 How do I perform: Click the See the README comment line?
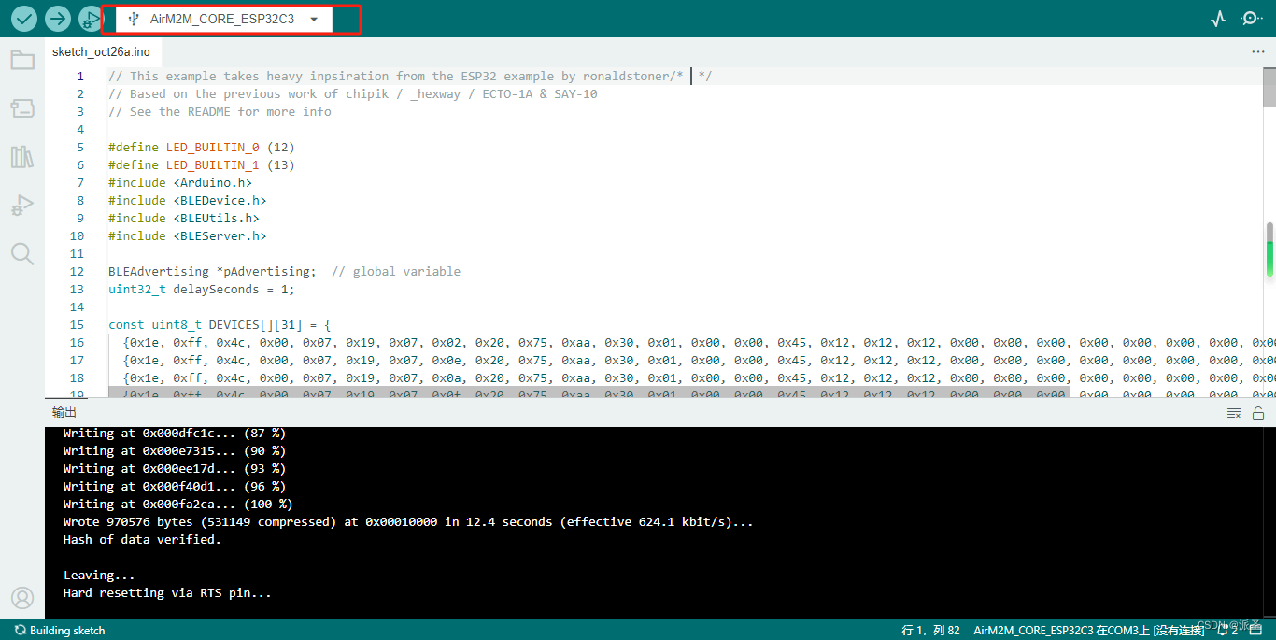(220, 111)
